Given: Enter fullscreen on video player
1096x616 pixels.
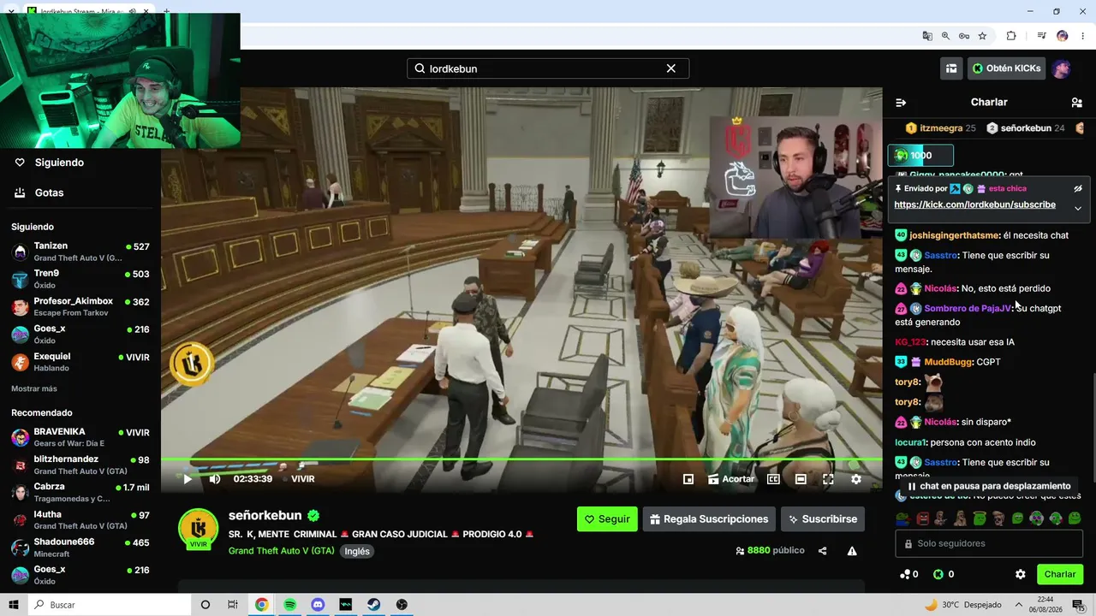Looking at the screenshot, I should pos(828,479).
